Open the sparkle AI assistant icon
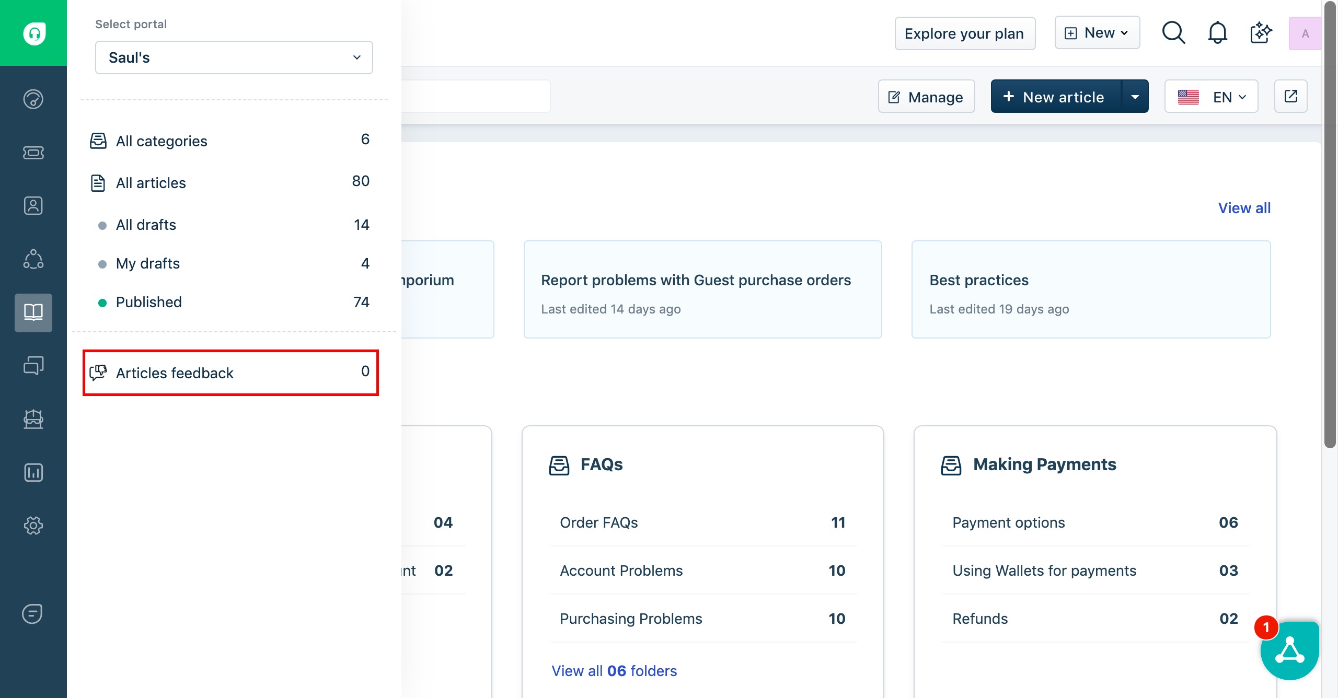 click(1261, 33)
